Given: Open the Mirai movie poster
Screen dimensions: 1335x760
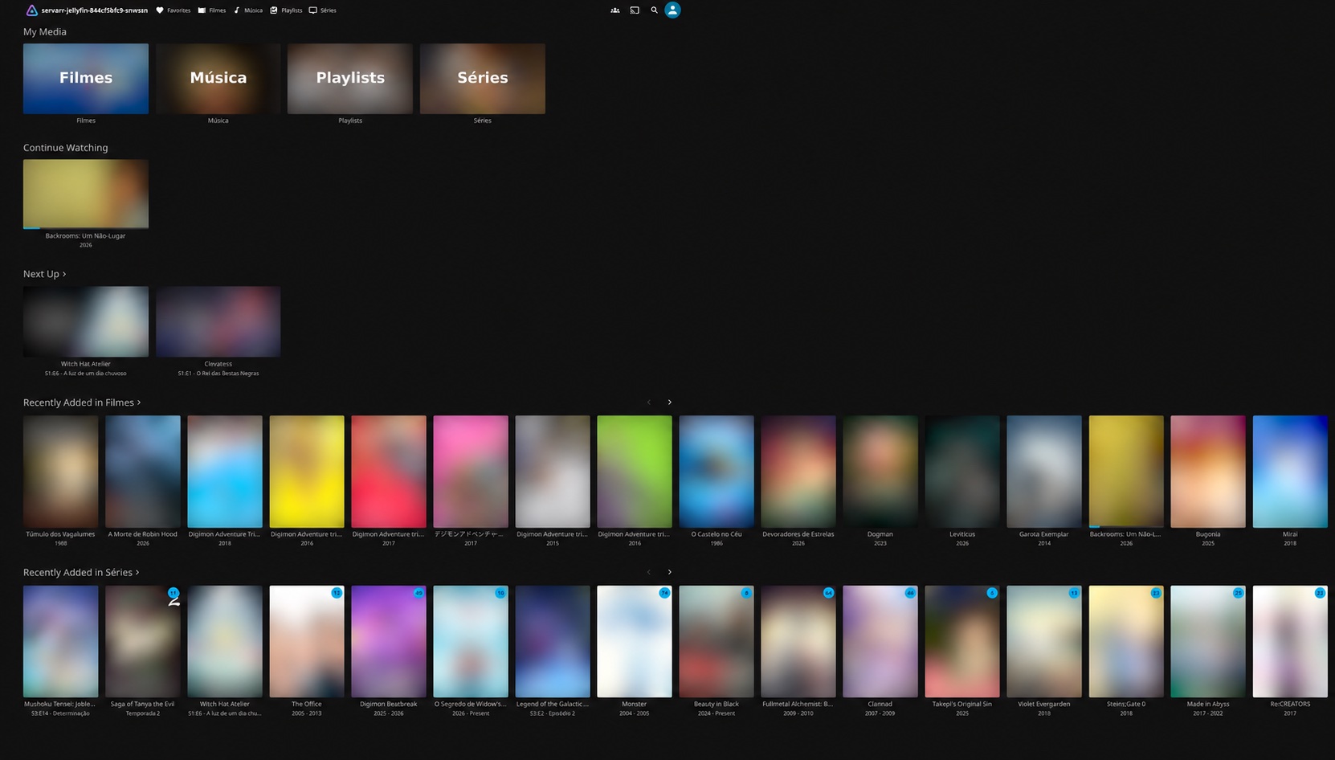Looking at the screenshot, I should (x=1290, y=472).
